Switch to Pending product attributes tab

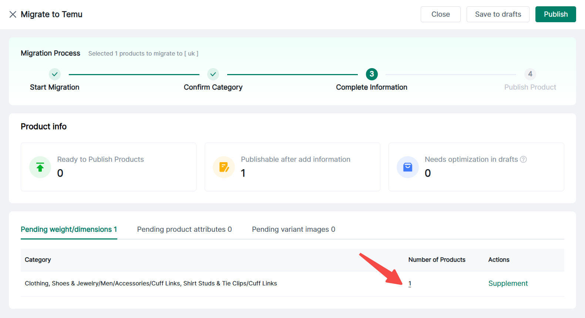tap(184, 230)
